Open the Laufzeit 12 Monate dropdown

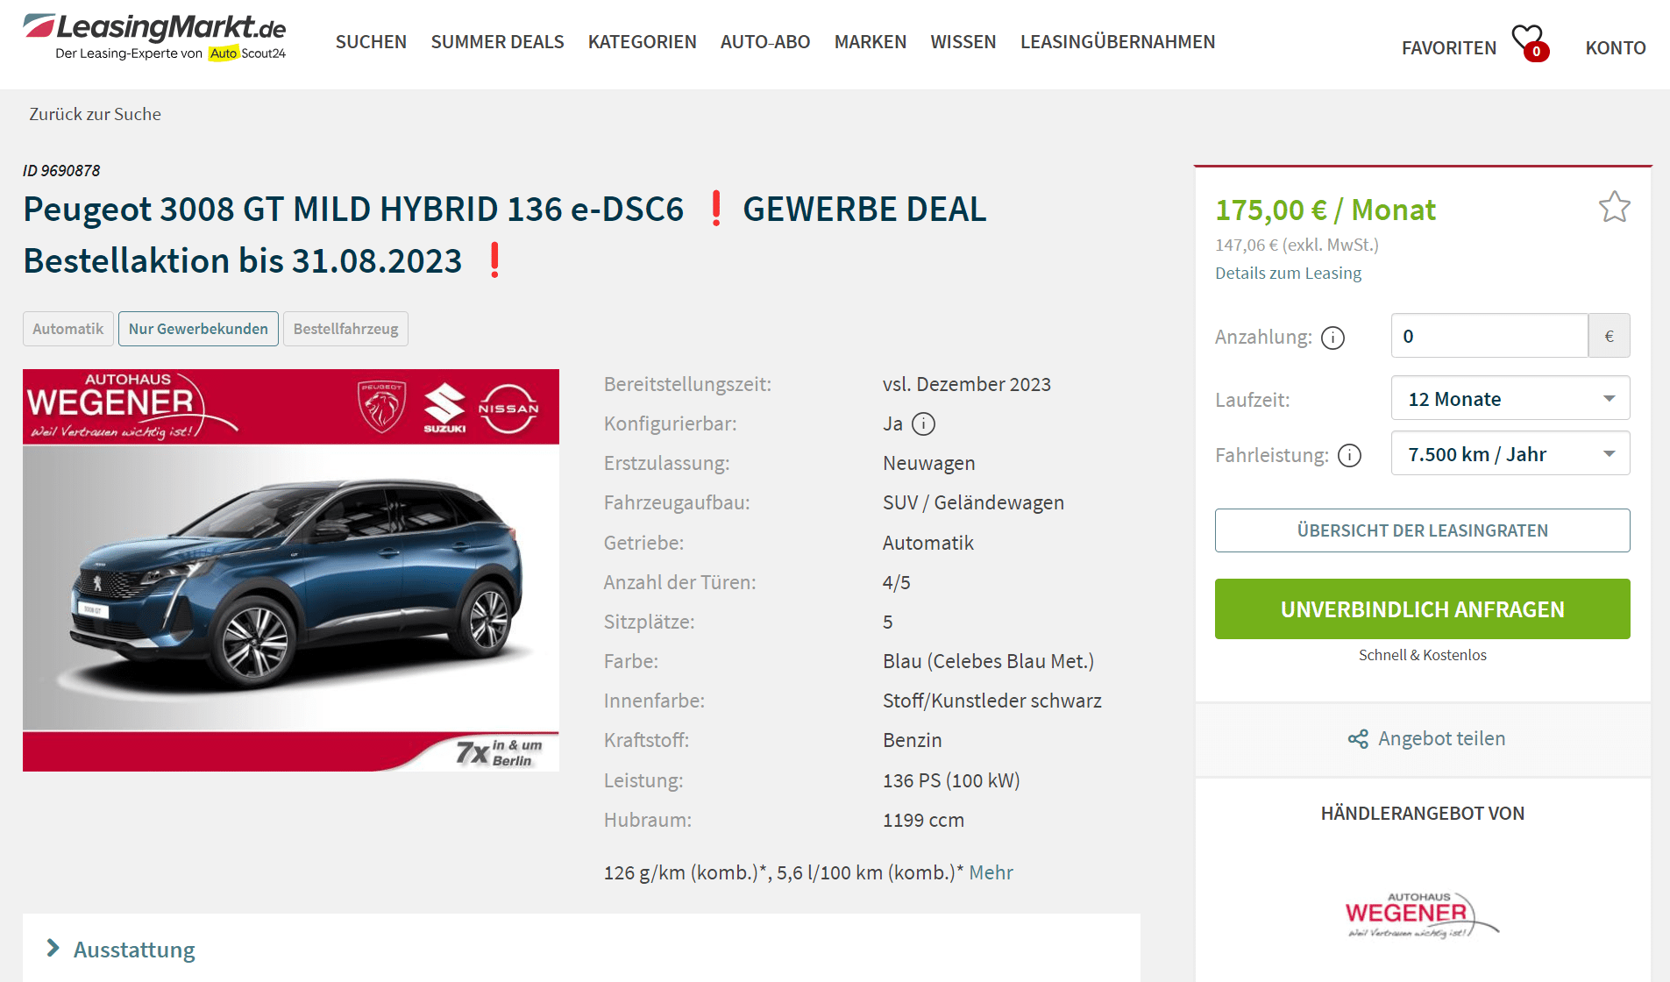coord(1510,399)
